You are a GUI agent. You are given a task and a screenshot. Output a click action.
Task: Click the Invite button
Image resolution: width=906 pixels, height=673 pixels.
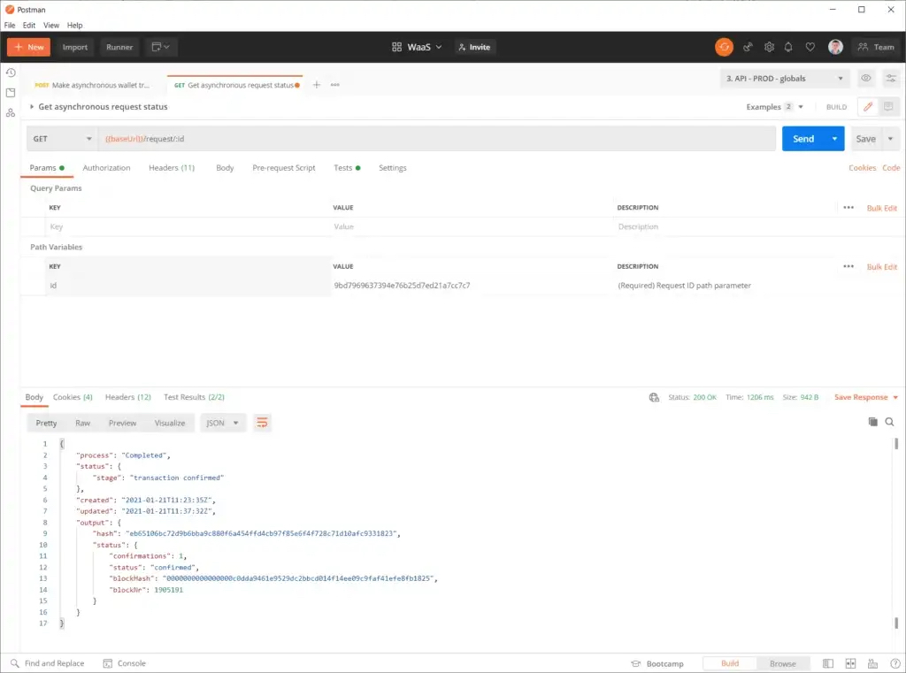tap(474, 47)
